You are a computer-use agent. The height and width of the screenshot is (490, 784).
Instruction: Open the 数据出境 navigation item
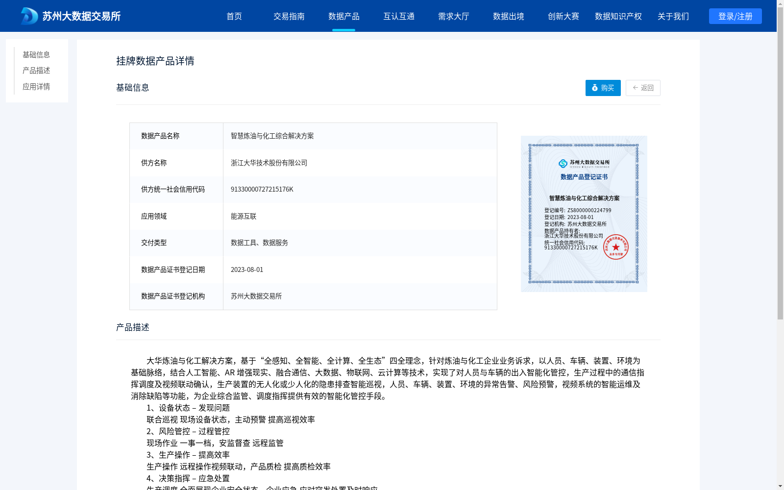click(509, 16)
